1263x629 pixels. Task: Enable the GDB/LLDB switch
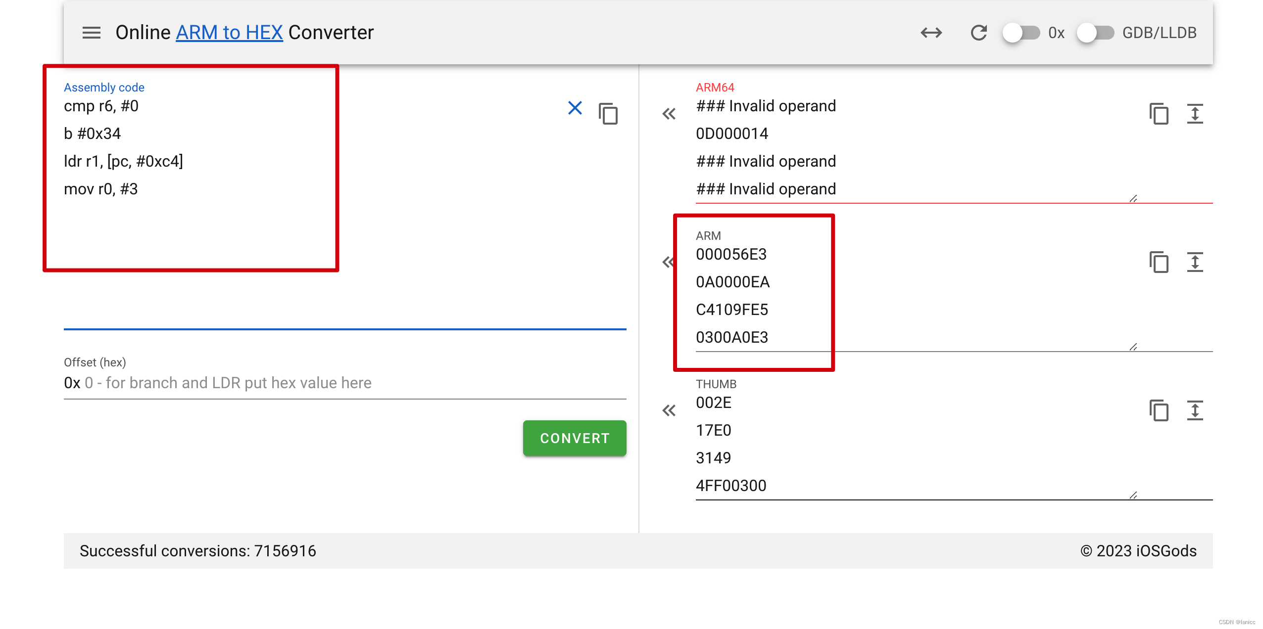click(x=1095, y=33)
